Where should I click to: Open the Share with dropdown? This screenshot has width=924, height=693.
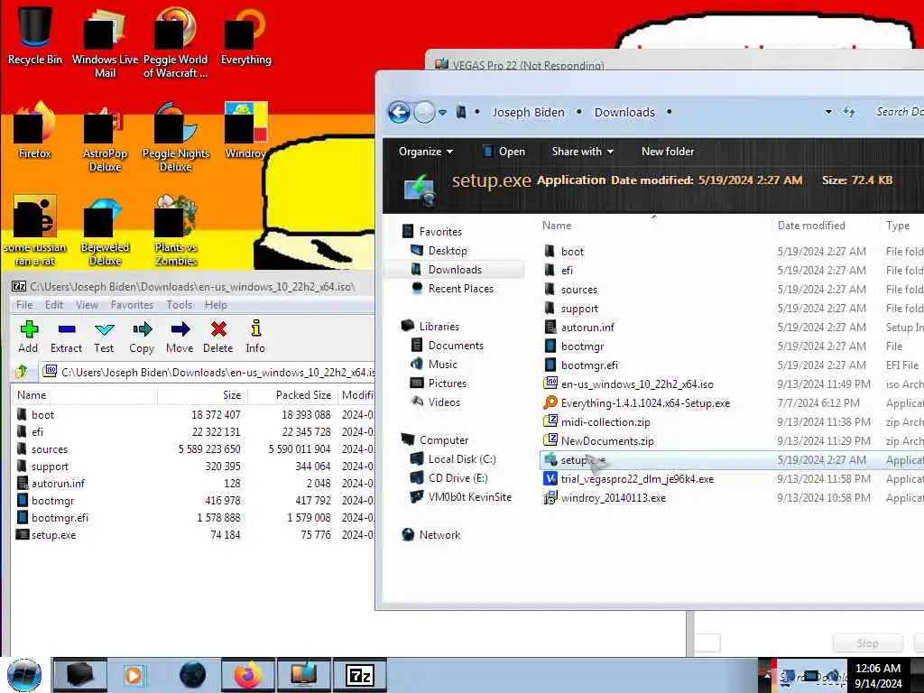click(x=582, y=152)
